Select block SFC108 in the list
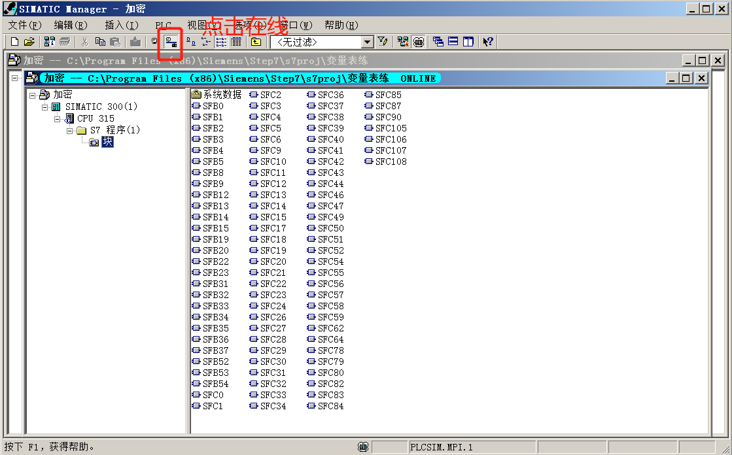 (391, 161)
